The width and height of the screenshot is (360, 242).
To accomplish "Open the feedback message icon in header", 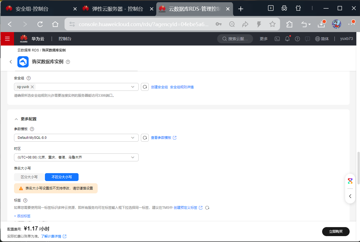I will coord(308,39).
